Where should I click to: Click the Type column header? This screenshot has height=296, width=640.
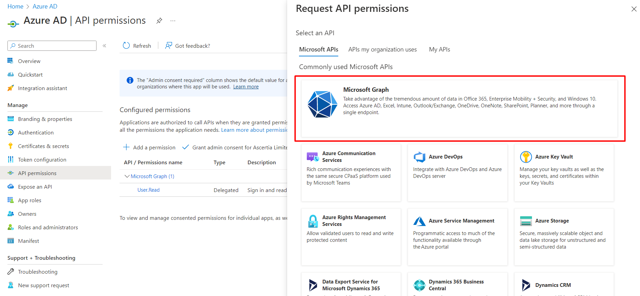219,163
